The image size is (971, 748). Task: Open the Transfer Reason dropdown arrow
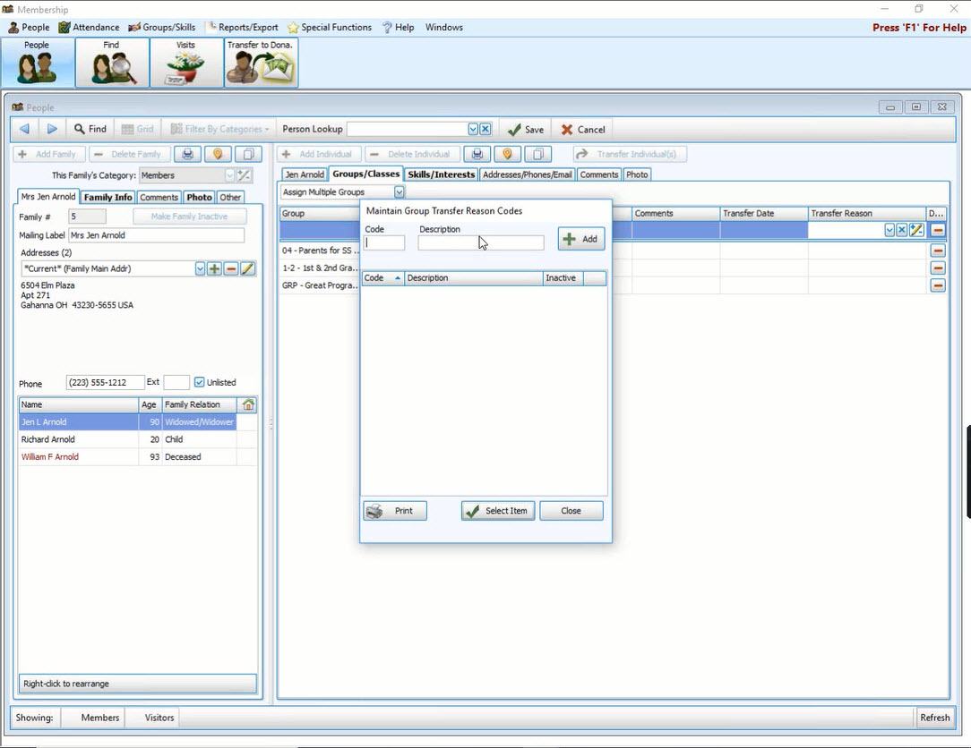coord(889,230)
